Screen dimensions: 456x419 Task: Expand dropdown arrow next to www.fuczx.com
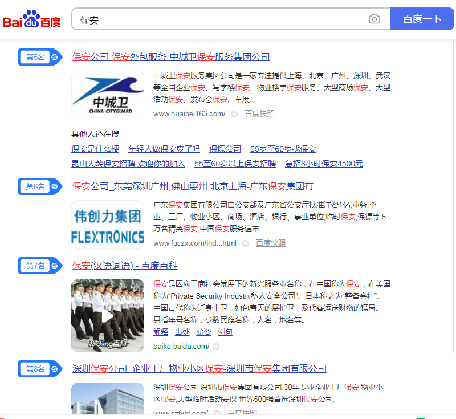[246, 243]
